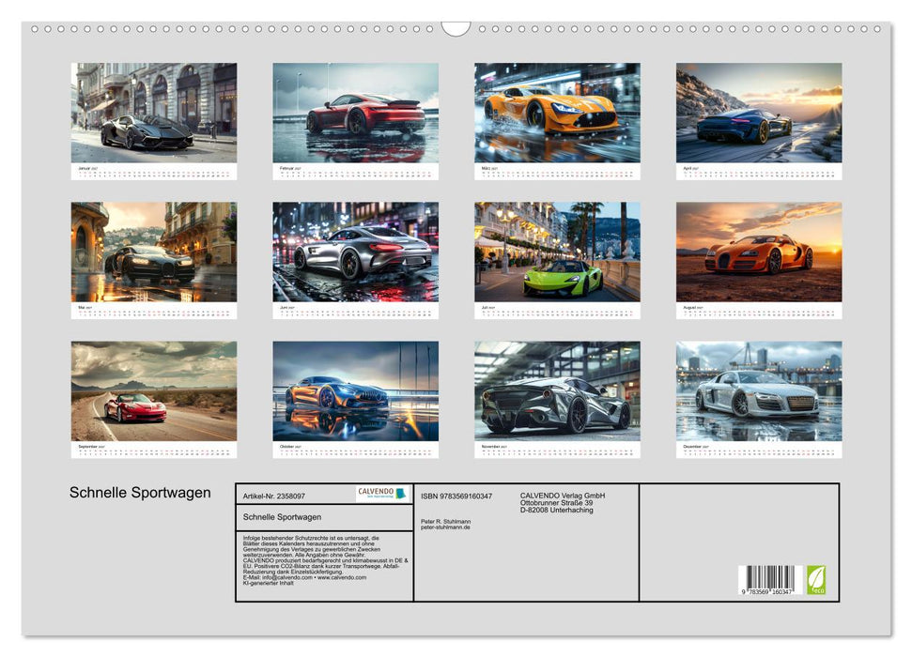Click the text 'ISBN 9783569160347'
The width and height of the screenshot is (912, 657).
pos(456,497)
